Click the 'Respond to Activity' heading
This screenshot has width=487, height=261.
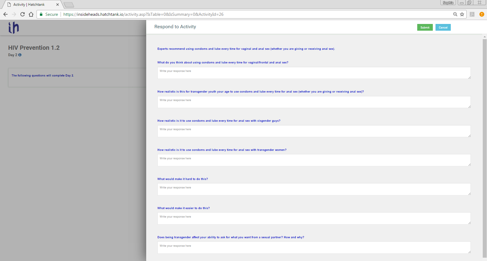pos(175,27)
